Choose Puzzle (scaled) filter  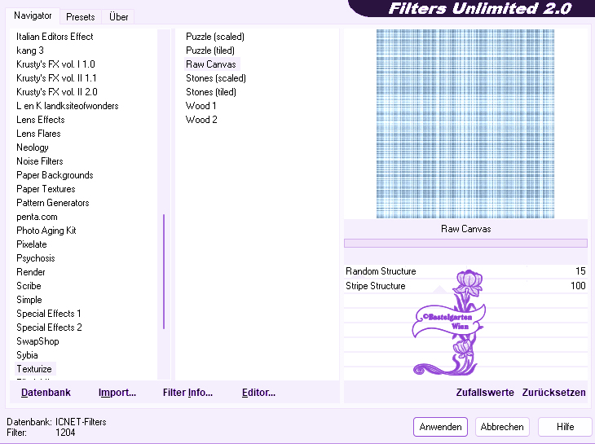(x=215, y=37)
